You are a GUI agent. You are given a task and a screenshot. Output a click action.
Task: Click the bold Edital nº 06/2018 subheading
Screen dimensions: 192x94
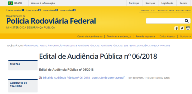tap(66, 70)
